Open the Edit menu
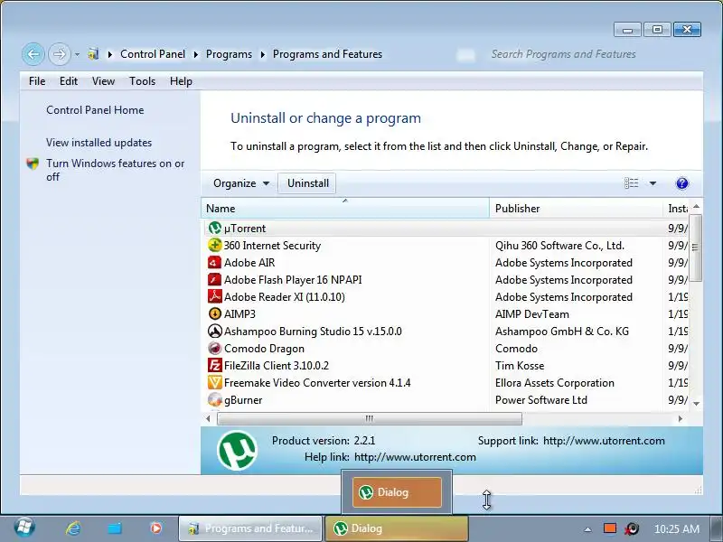This screenshot has width=723, height=542. 69,81
